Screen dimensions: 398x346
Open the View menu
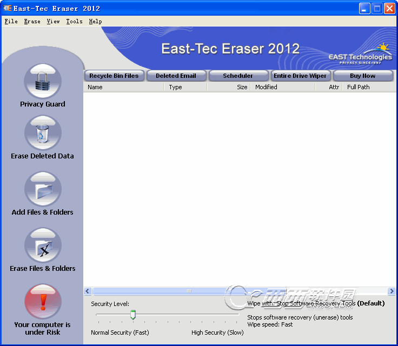point(54,21)
